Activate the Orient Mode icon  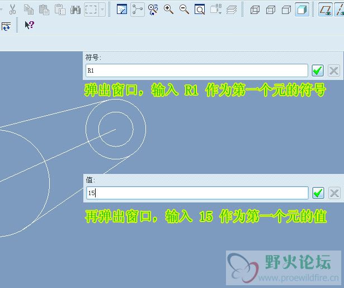(153, 10)
